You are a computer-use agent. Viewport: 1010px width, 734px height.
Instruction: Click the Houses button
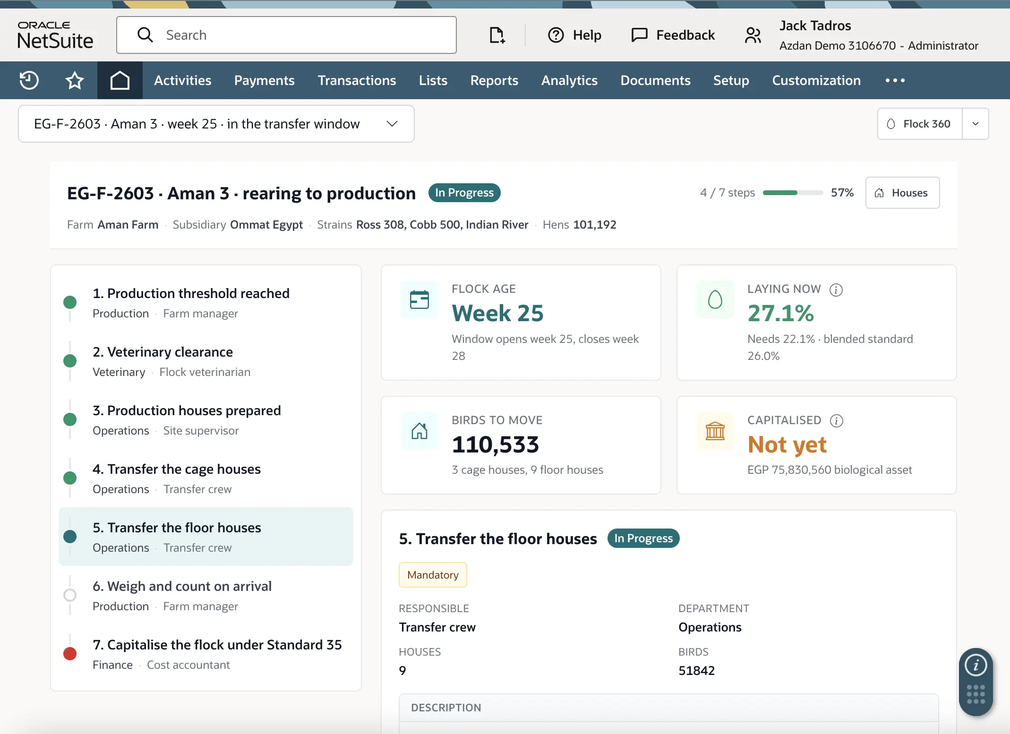coord(902,193)
